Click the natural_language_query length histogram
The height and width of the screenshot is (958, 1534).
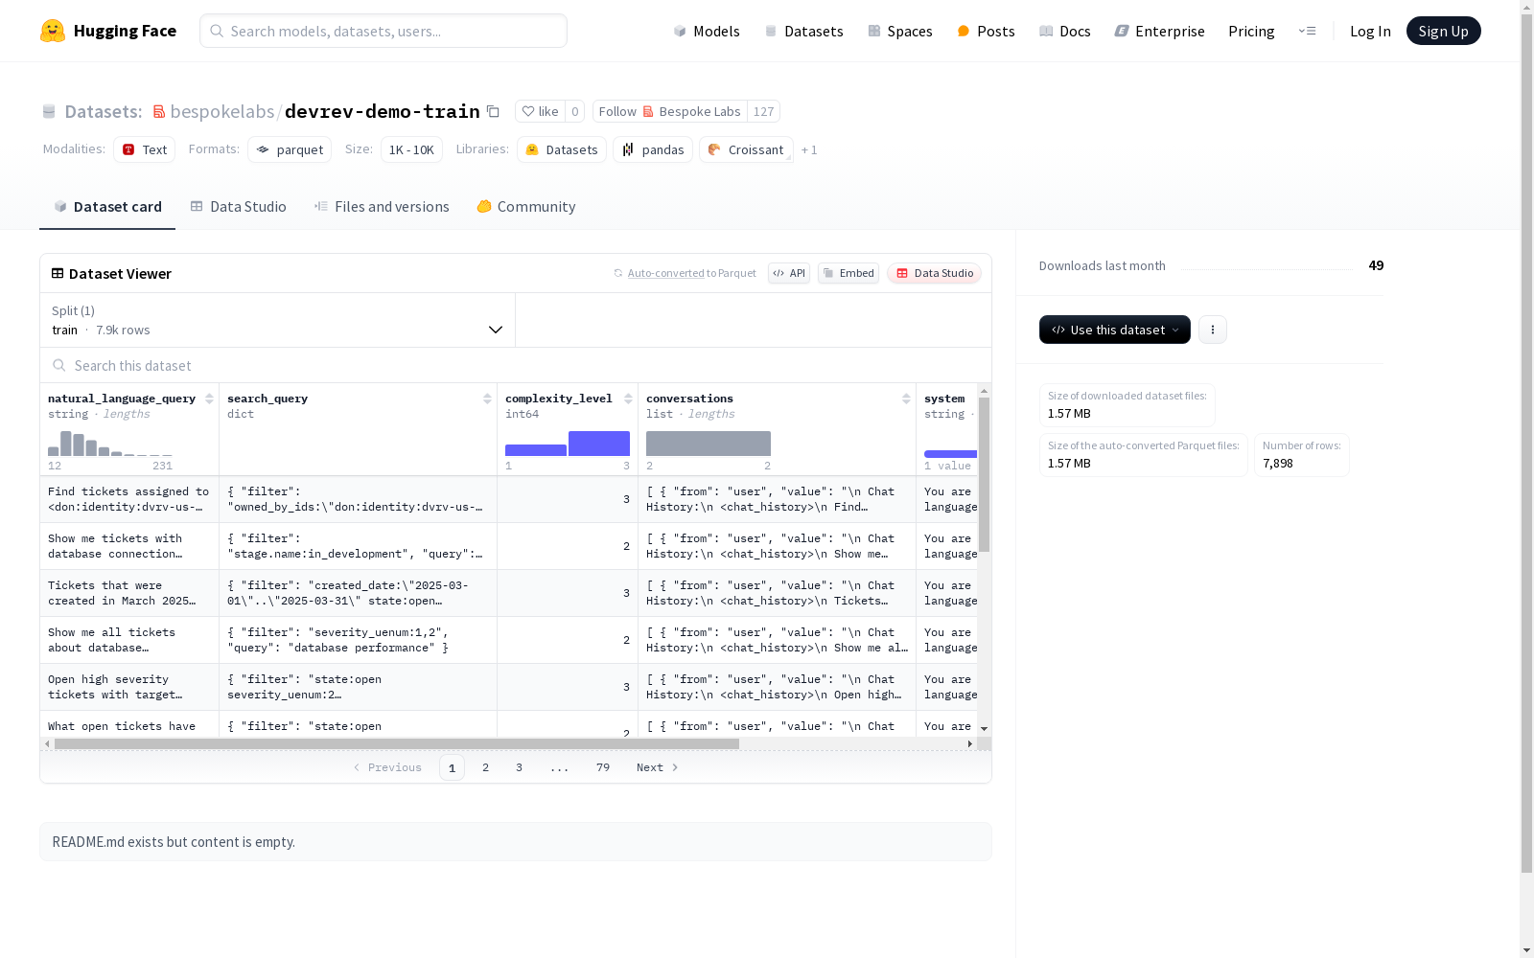pyautogui.click(x=110, y=444)
